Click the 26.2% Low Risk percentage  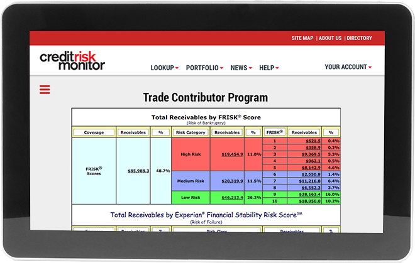point(254,198)
